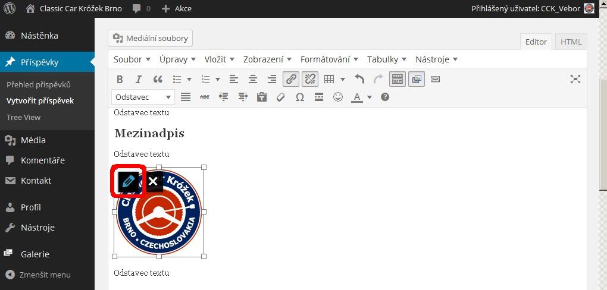
Task: Open Nástroje in the sidebar
Action: [37, 228]
